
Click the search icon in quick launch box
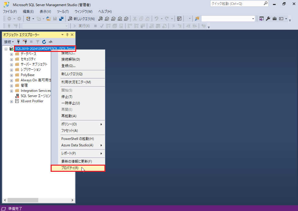266,4
